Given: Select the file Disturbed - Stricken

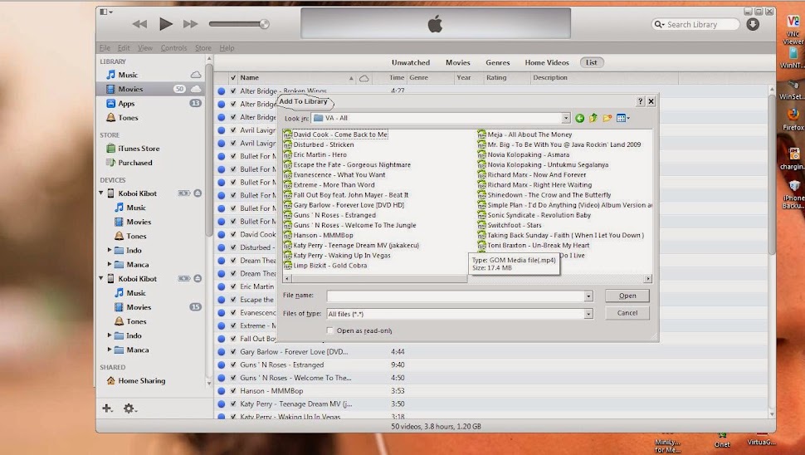Looking at the screenshot, I should pyautogui.click(x=324, y=144).
